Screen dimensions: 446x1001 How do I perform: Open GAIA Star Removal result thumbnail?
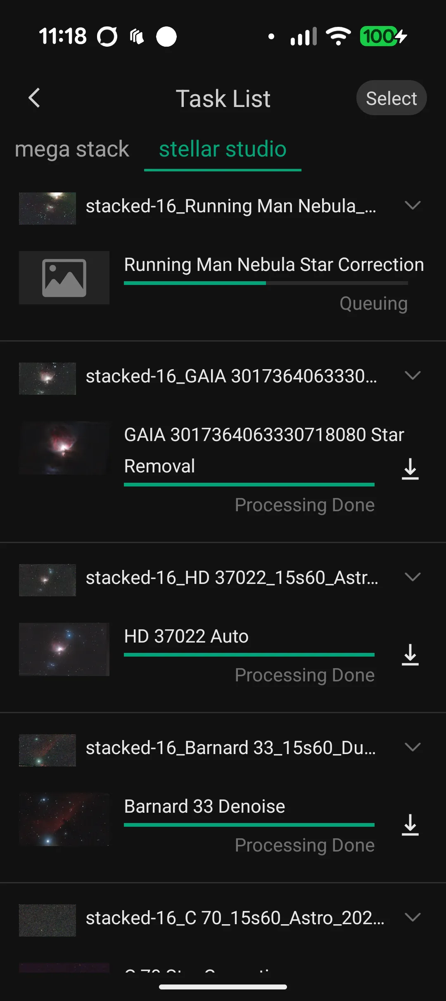point(64,448)
